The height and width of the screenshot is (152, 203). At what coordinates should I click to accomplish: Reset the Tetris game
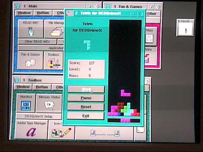click(x=86, y=107)
